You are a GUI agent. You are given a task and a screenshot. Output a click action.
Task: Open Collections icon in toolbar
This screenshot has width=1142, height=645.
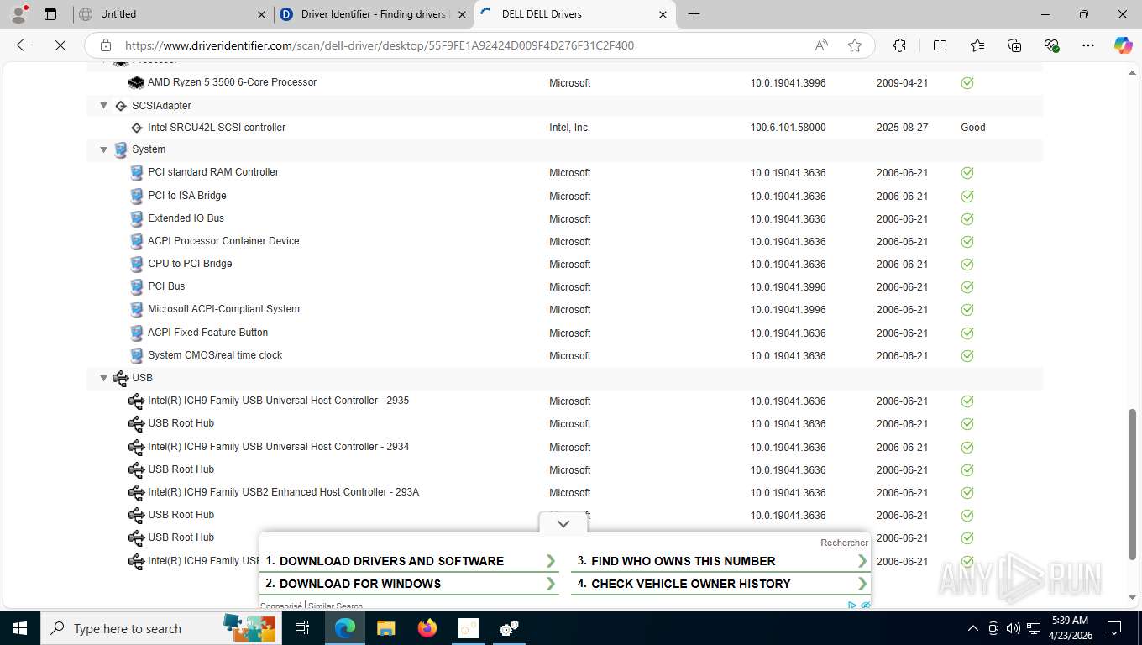(x=1014, y=45)
